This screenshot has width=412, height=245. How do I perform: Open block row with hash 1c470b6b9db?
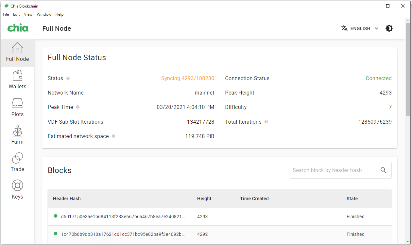click(123, 234)
